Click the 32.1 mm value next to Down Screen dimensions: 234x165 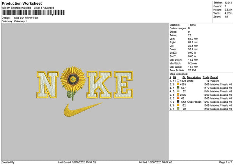pyautogui.click(x=193, y=49)
